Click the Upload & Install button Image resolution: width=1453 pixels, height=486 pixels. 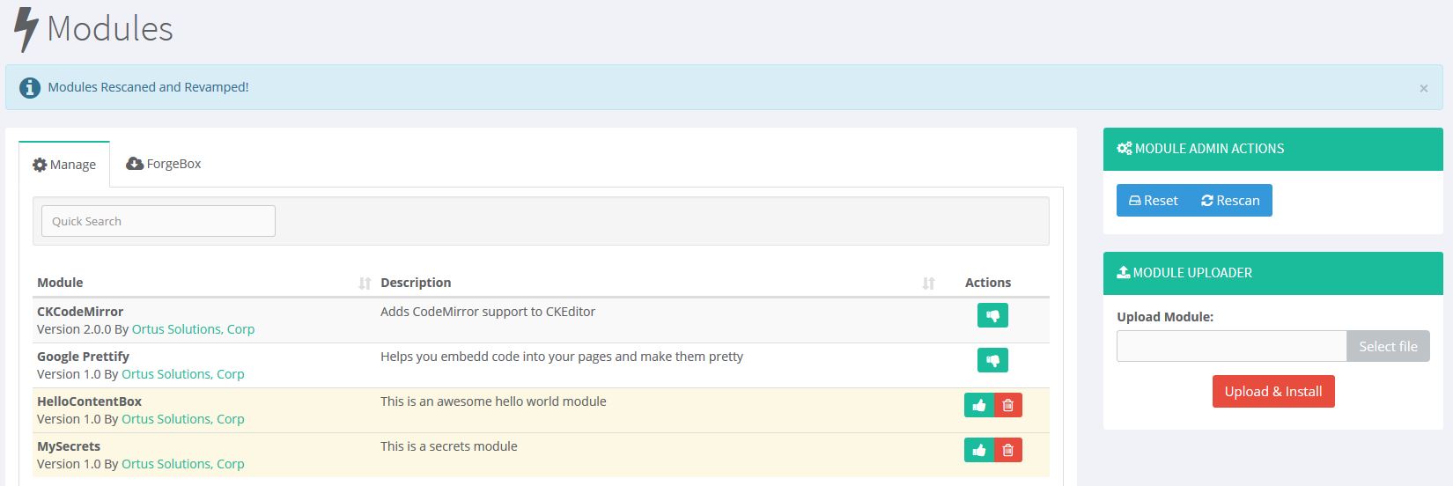coord(1272,392)
